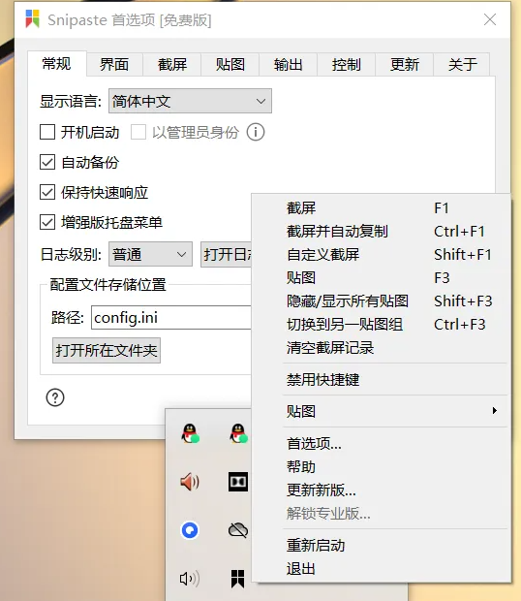Uncheck the 自动备份 checkbox
Image resolution: width=521 pixels, height=601 pixels.
coord(47,162)
